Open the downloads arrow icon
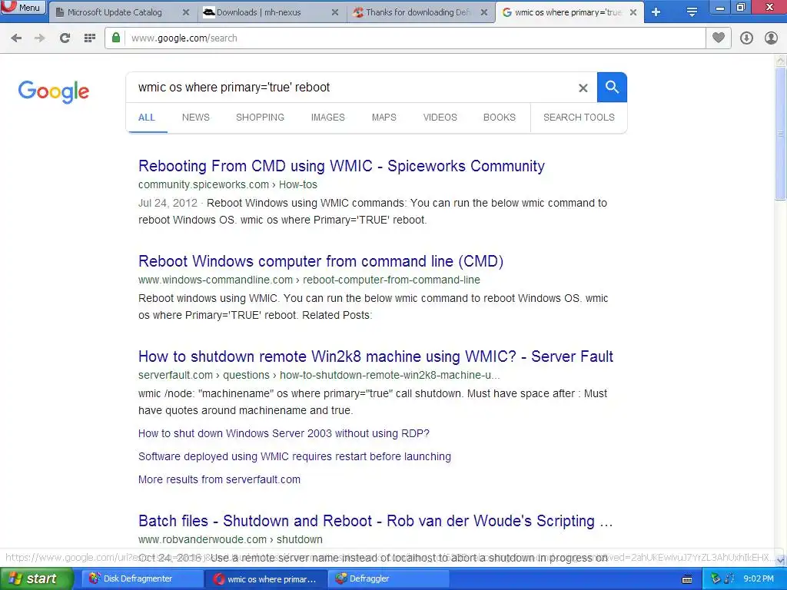The height and width of the screenshot is (590, 787). 746,38
